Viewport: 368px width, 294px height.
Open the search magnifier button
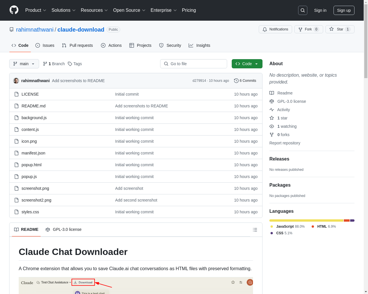point(303,10)
